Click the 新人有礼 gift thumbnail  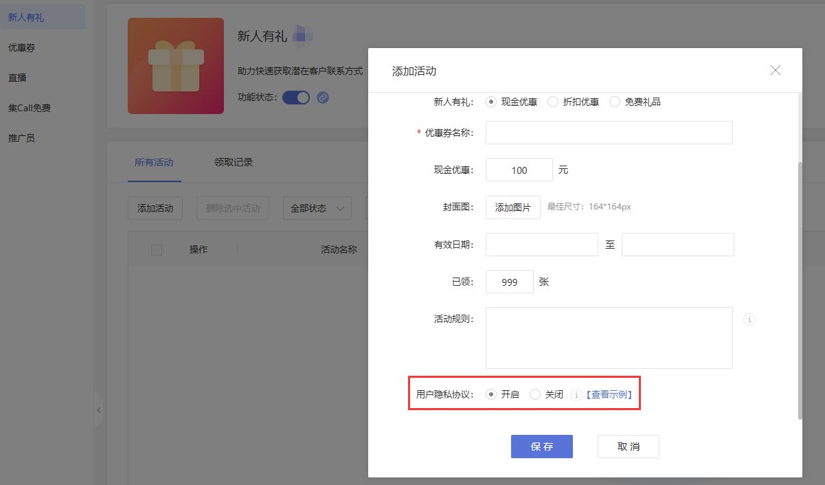tap(176, 66)
